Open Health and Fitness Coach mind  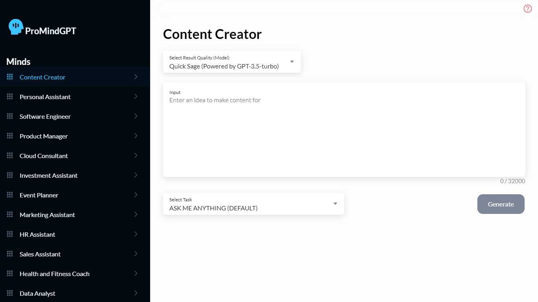click(54, 274)
